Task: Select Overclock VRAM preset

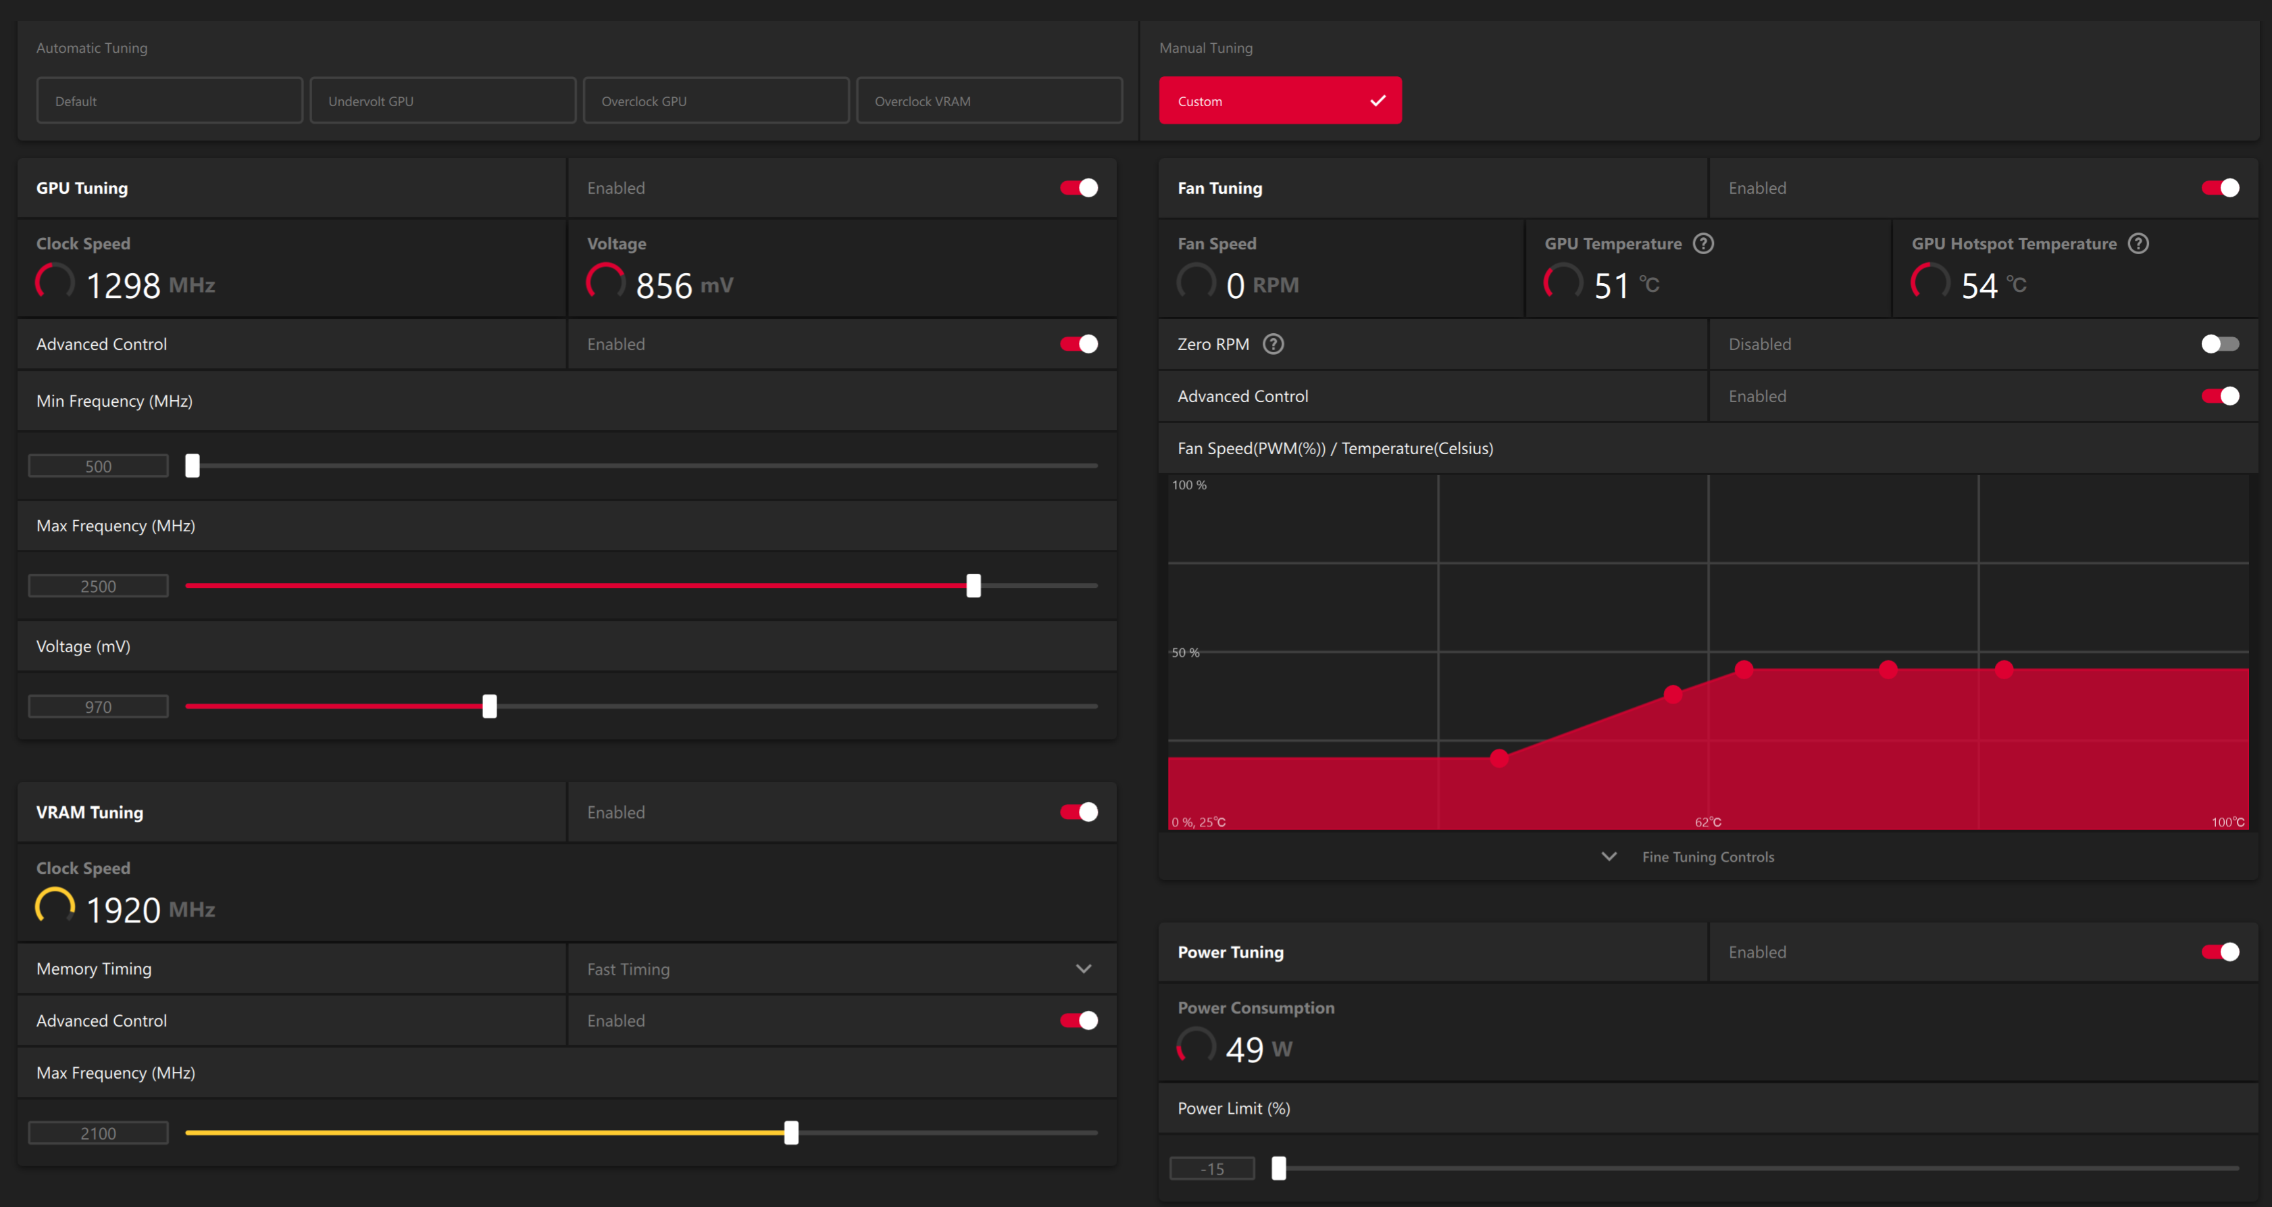Action: point(990,101)
